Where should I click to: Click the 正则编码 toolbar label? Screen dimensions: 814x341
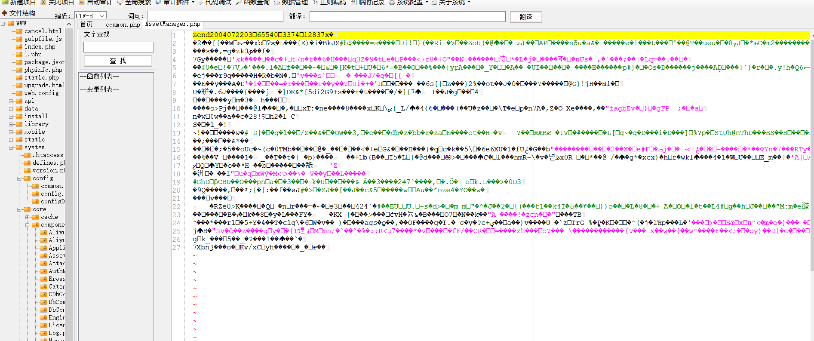coord(333,2)
